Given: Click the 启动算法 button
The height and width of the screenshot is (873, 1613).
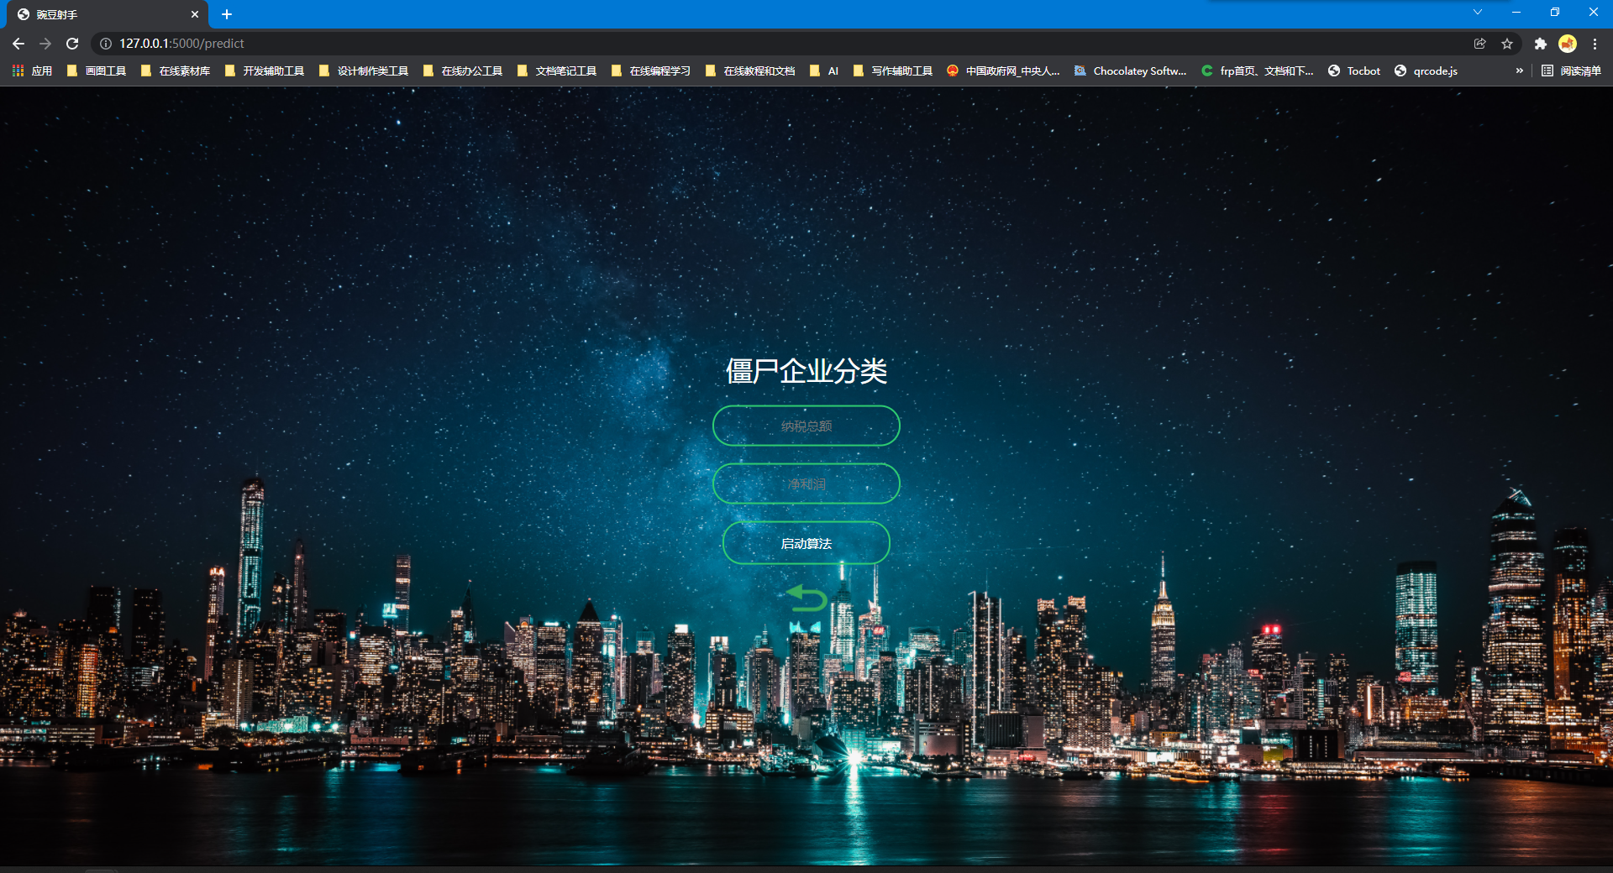Looking at the screenshot, I should (806, 543).
